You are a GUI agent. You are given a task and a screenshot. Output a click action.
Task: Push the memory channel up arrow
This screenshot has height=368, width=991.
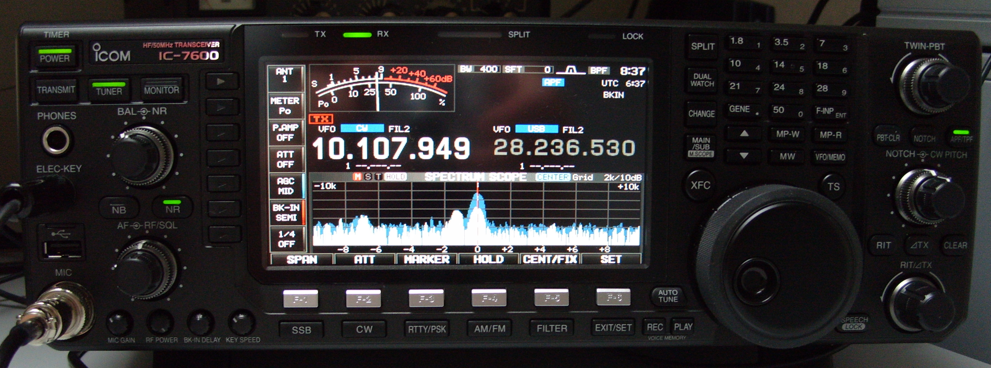point(744,133)
